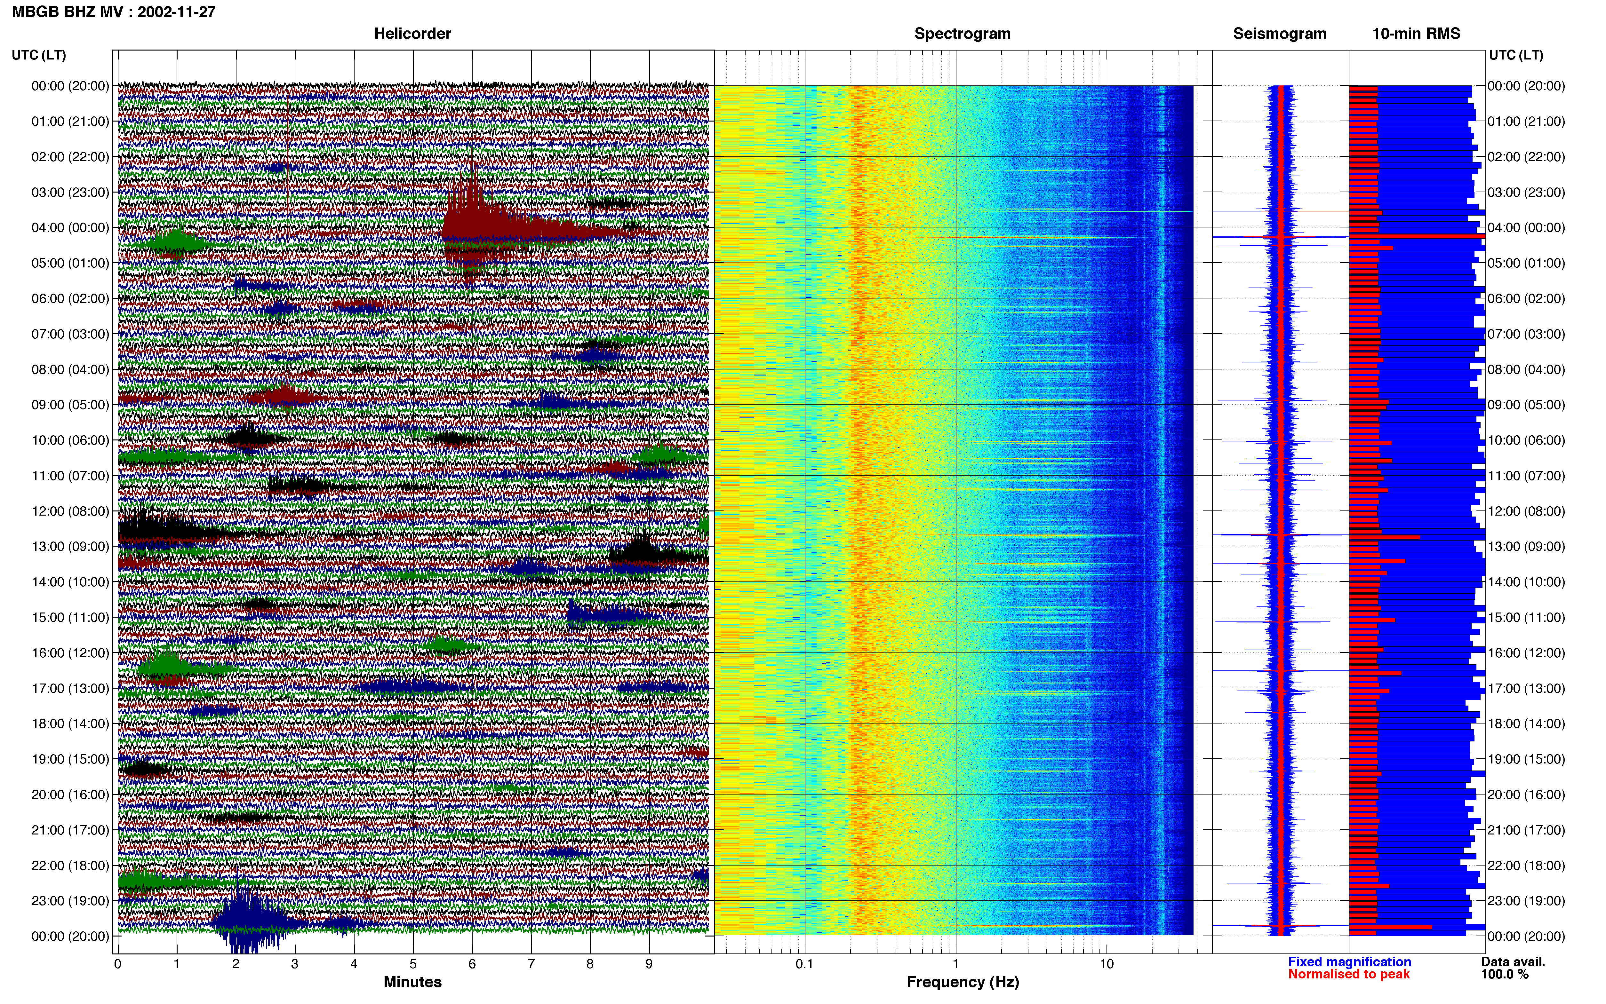Image resolution: width=1606 pixels, height=1004 pixels.
Task: Click right-side time label '04:00 (00:00)'
Action: pos(1526,228)
